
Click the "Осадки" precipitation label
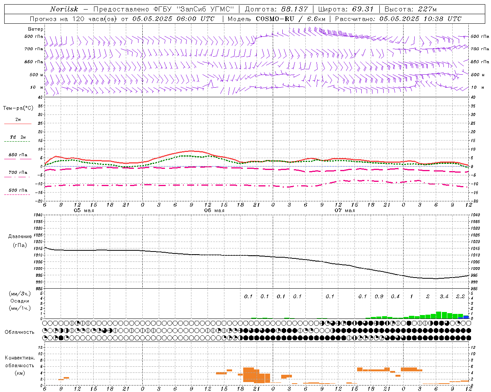point(20,301)
